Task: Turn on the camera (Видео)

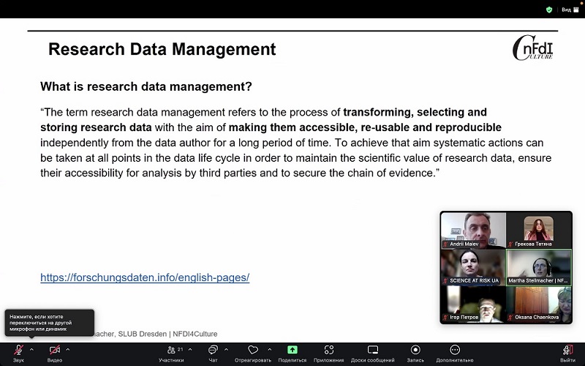Action: point(55,351)
